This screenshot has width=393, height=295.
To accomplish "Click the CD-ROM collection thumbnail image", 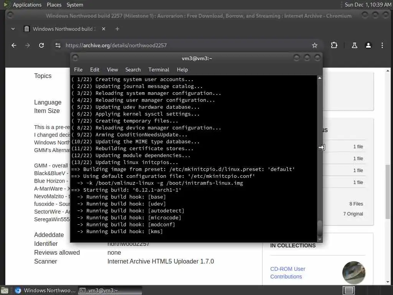I will (x=353, y=273).
